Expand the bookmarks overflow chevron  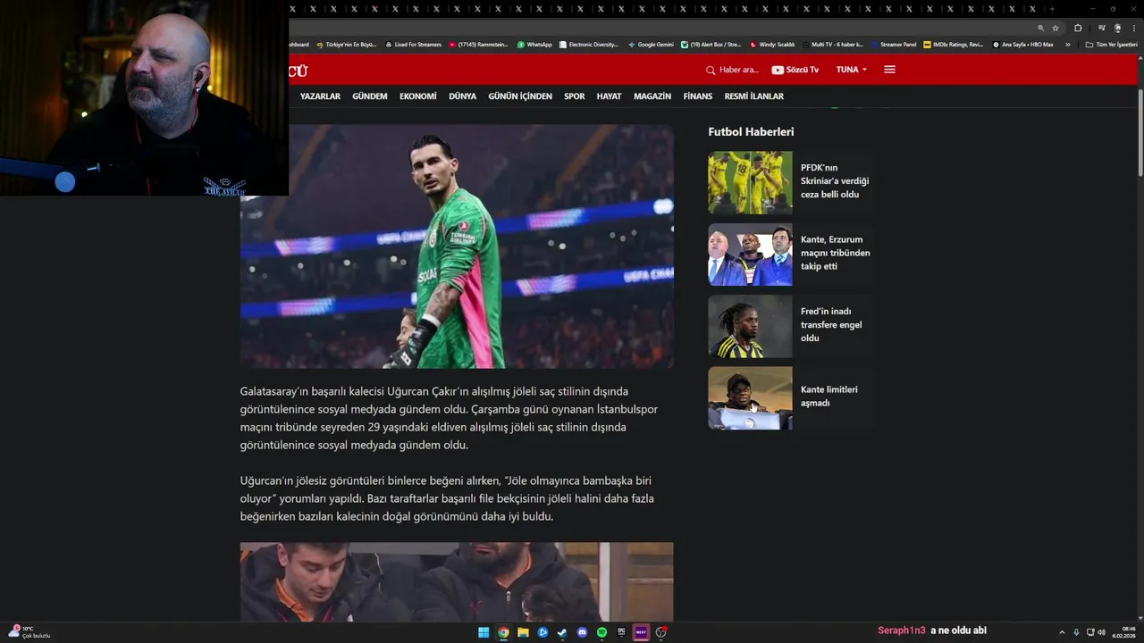[x=1067, y=45]
